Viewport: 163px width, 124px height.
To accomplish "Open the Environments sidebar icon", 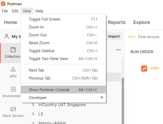I will 13,89.
